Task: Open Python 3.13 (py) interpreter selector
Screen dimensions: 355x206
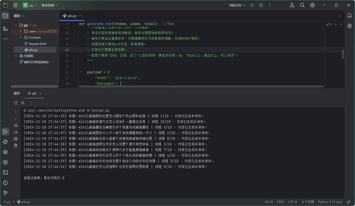Action: click(x=330, y=202)
